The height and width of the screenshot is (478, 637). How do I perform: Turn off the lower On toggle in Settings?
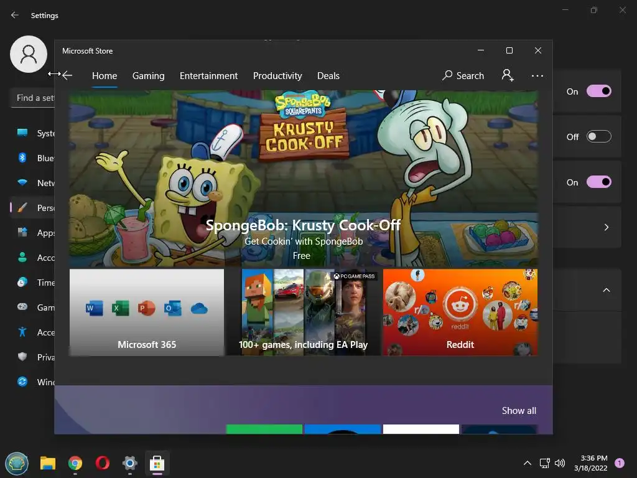pos(599,182)
